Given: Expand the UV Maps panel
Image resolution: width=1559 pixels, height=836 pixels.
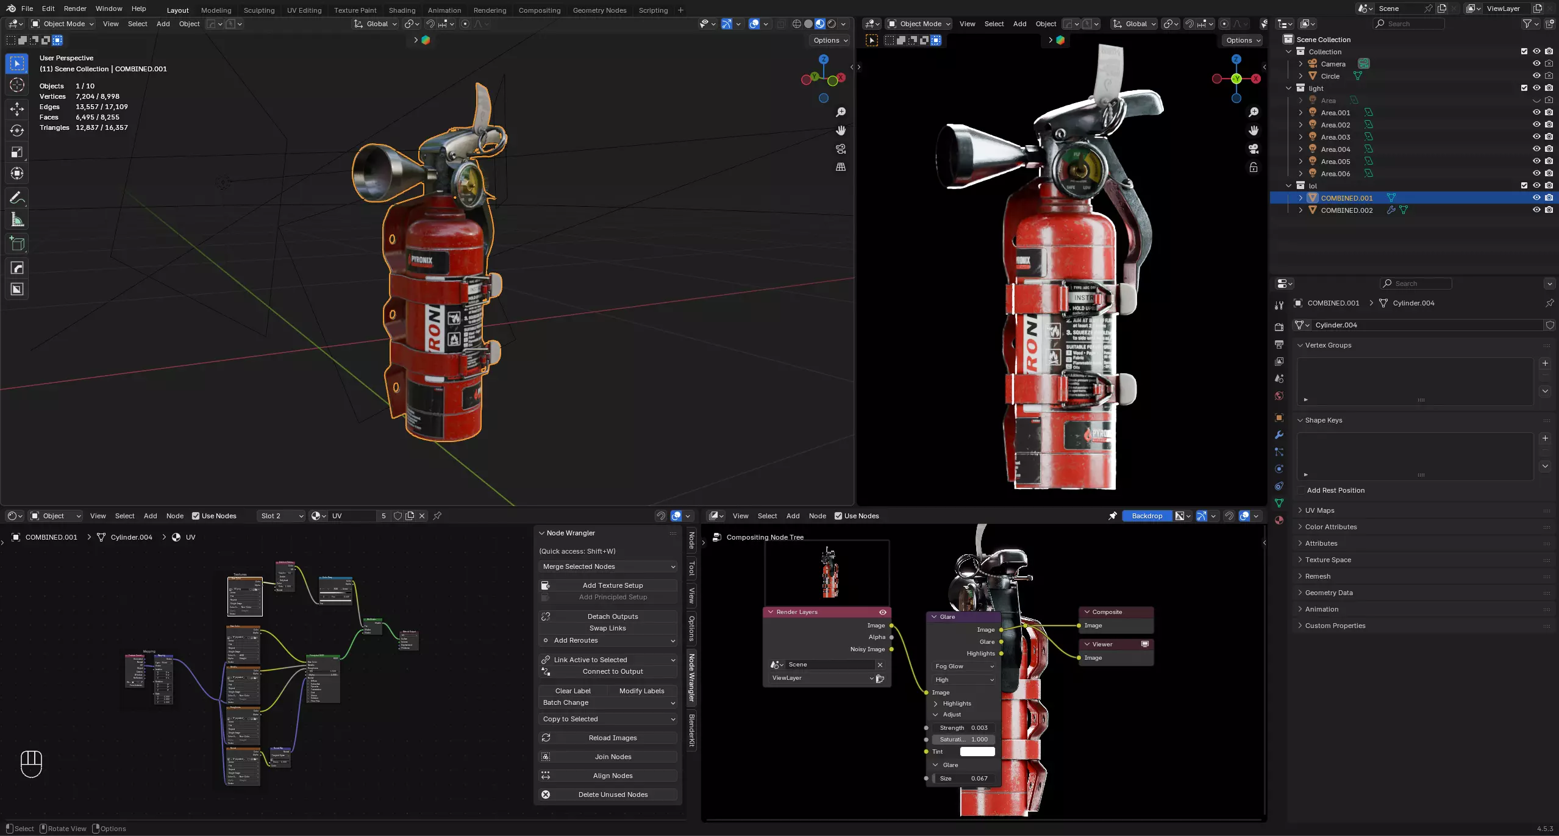Looking at the screenshot, I should (x=1319, y=510).
